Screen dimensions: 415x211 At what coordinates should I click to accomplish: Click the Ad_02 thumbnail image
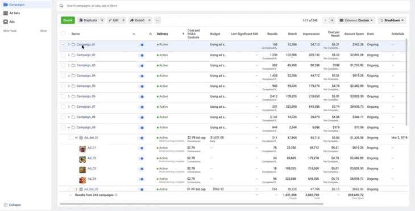(x=82, y=159)
